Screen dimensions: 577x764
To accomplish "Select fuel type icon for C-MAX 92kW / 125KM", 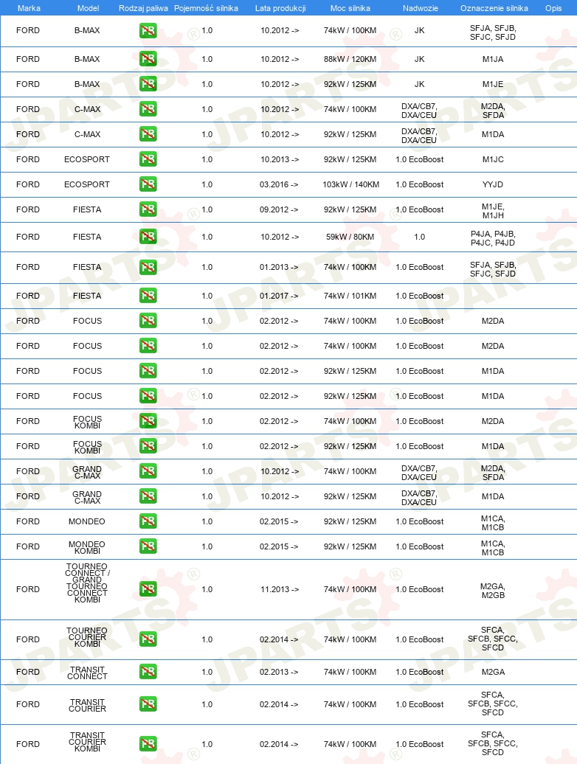I will pos(148,134).
